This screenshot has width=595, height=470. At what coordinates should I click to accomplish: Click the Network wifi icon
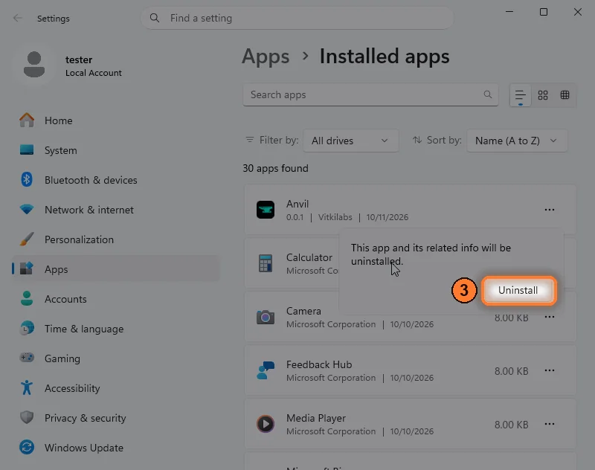[x=27, y=209]
